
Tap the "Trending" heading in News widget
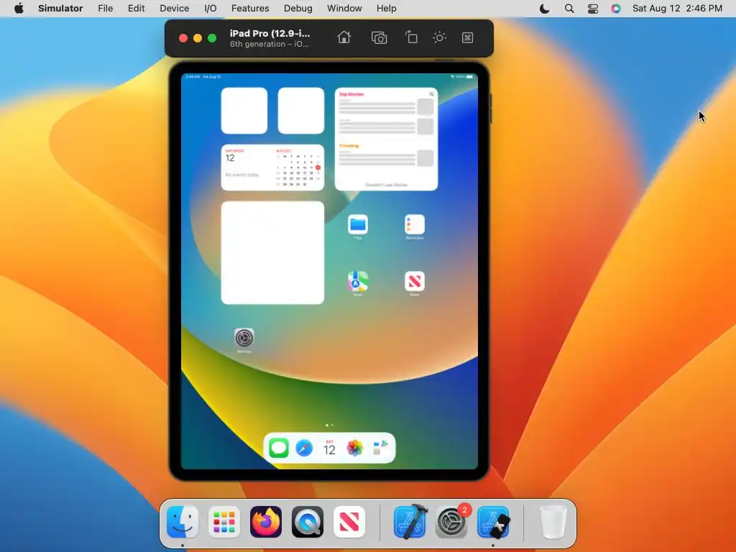coord(349,146)
